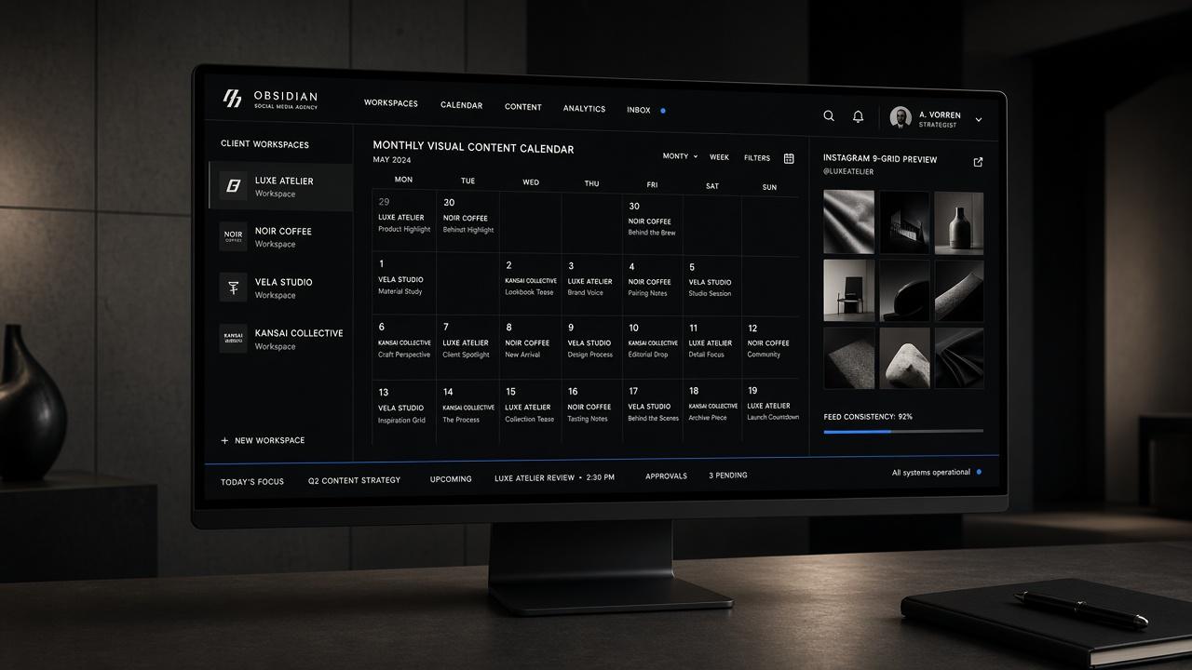Select the Kansai Collective workspace row
This screenshot has width=1192, height=670.
(279, 339)
